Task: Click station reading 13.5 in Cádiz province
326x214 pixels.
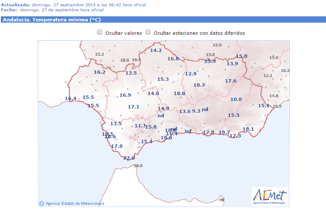Action: (x=116, y=124)
